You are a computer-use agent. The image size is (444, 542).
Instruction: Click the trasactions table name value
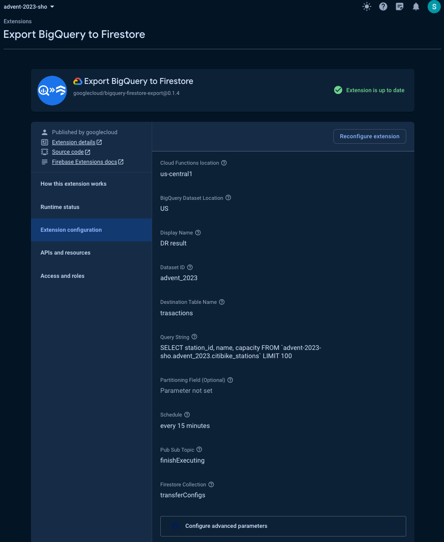(177, 313)
